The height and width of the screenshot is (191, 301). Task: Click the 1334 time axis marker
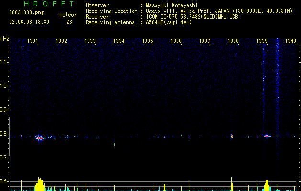pos(119,41)
